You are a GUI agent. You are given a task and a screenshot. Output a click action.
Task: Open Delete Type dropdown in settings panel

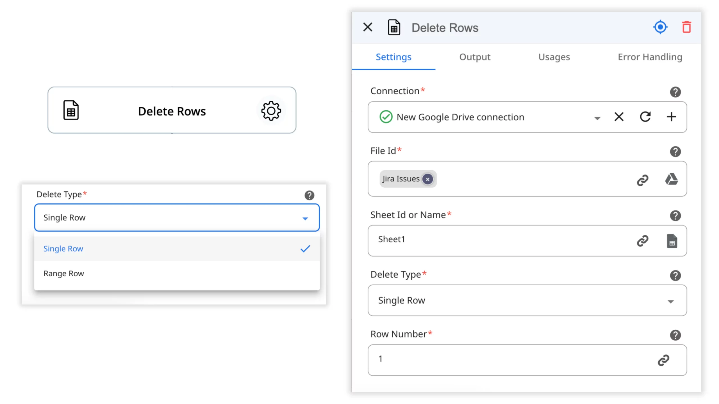point(527,300)
